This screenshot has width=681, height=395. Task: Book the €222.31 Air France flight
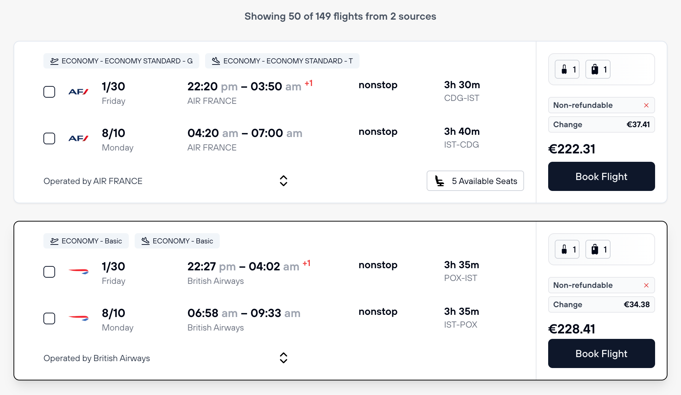[x=601, y=176]
